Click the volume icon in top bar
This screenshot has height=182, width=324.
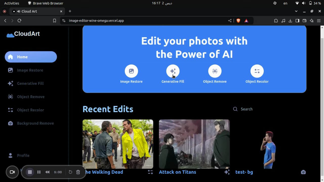pyautogui.click(x=304, y=3)
